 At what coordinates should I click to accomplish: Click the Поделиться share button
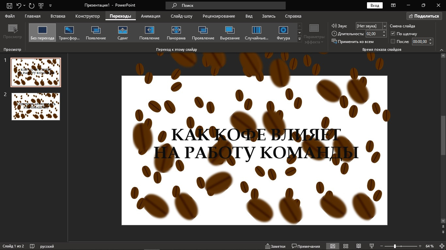424,16
